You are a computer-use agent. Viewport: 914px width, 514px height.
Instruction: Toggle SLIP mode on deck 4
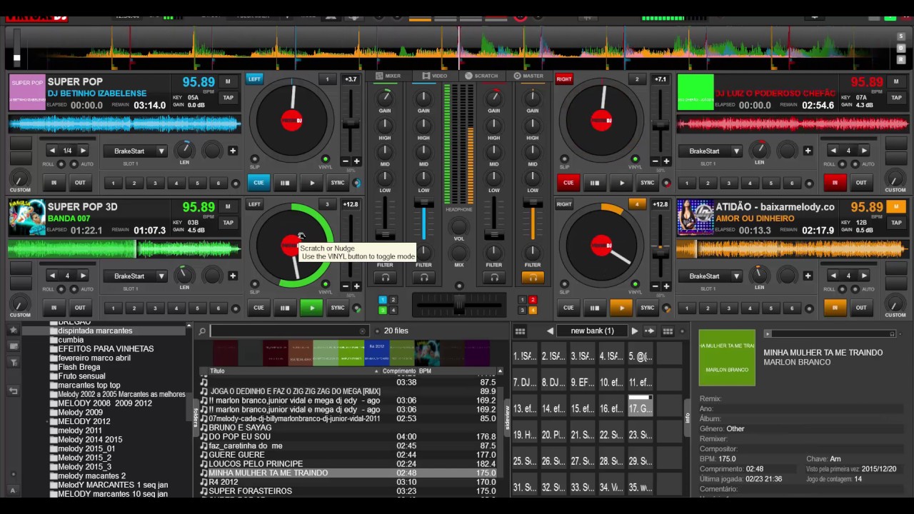point(565,285)
